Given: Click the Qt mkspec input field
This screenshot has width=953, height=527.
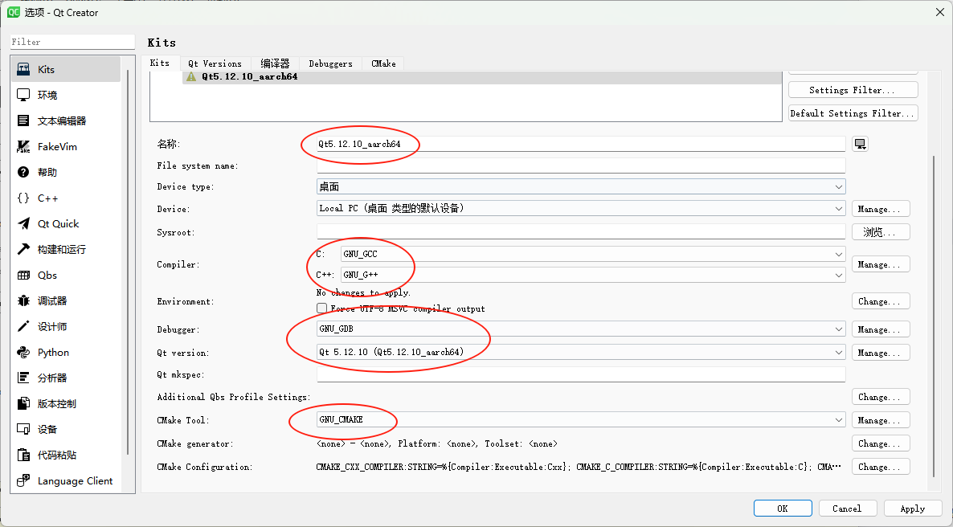Looking at the screenshot, I should click(581, 374).
